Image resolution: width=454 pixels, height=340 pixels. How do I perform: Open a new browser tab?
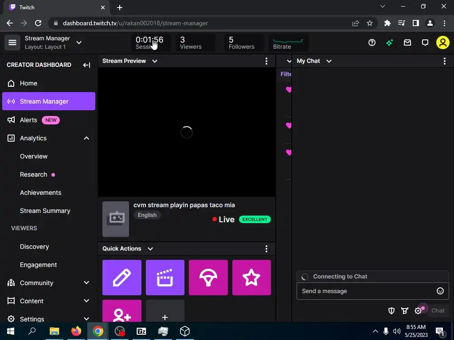[x=120, y=8]
